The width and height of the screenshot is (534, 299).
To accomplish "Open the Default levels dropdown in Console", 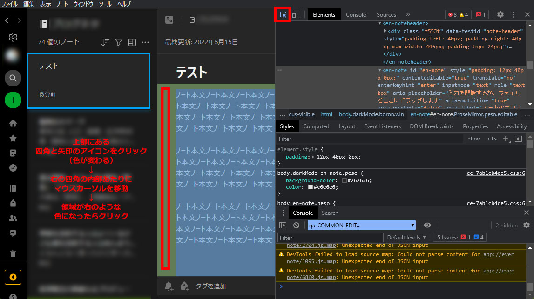I will [406, 237].
